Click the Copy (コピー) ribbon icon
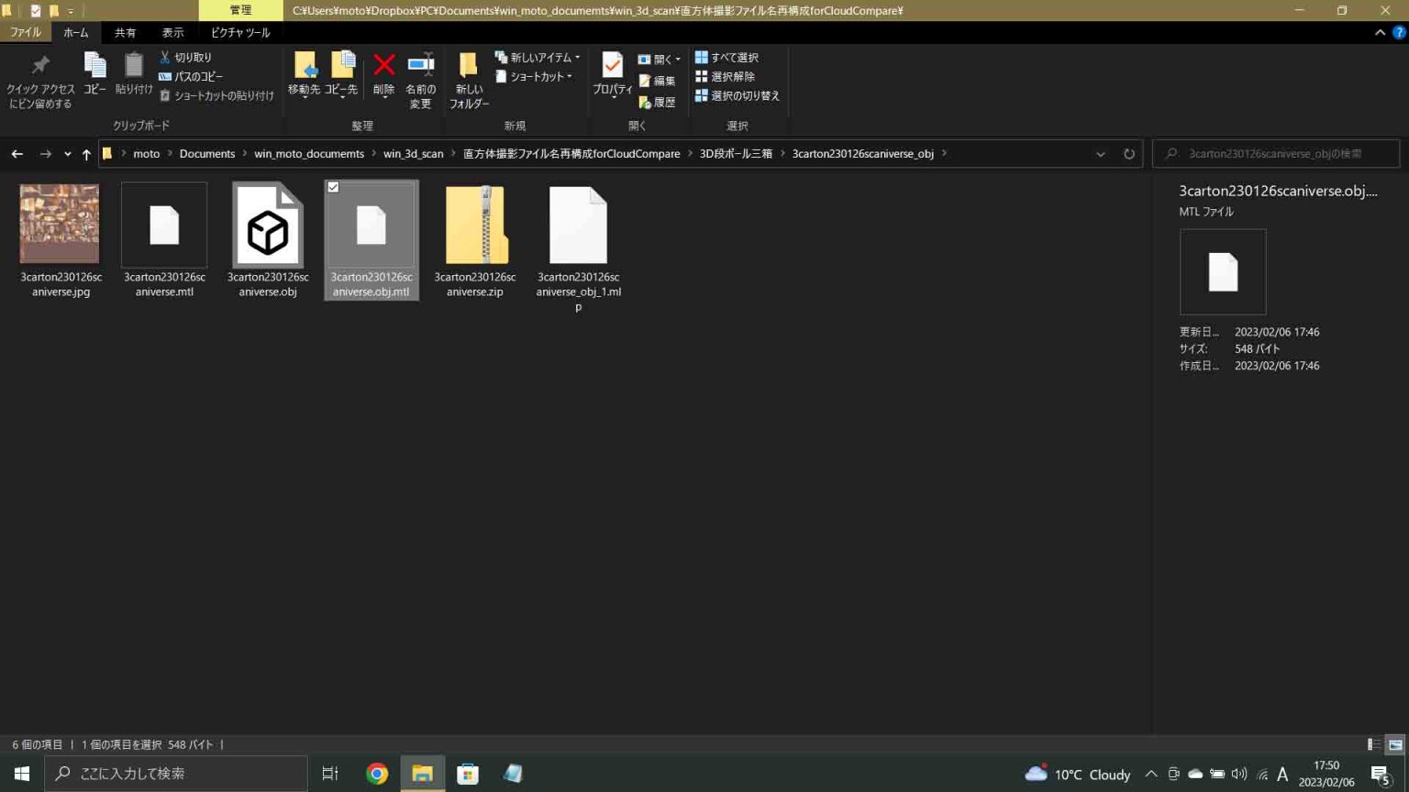 tap(94, 66)
